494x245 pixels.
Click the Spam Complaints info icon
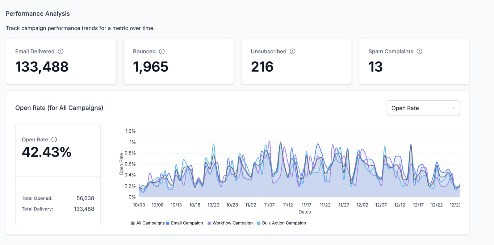(419, 52)
